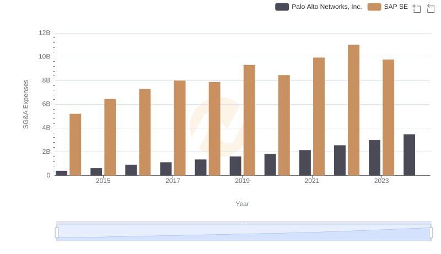Toggle SAP SE legend series
Screen dimensions: 441x254
pos(388,7)
